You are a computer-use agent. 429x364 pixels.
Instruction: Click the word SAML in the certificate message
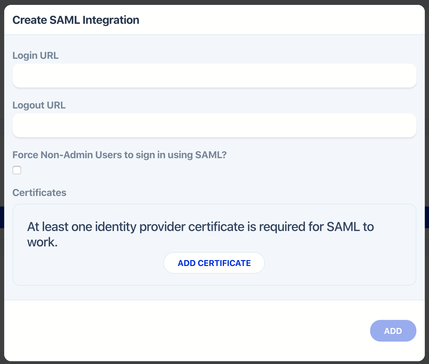point(343,227)
